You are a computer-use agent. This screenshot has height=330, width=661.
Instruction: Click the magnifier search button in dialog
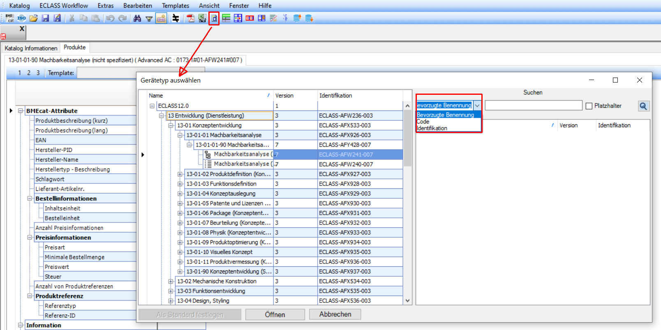pos(643,106)
